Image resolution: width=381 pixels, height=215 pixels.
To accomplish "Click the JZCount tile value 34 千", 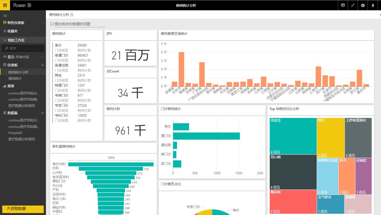I will pos(130,93).
